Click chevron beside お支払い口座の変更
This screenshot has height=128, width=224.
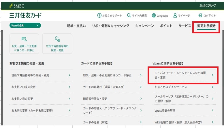(69, 87)
